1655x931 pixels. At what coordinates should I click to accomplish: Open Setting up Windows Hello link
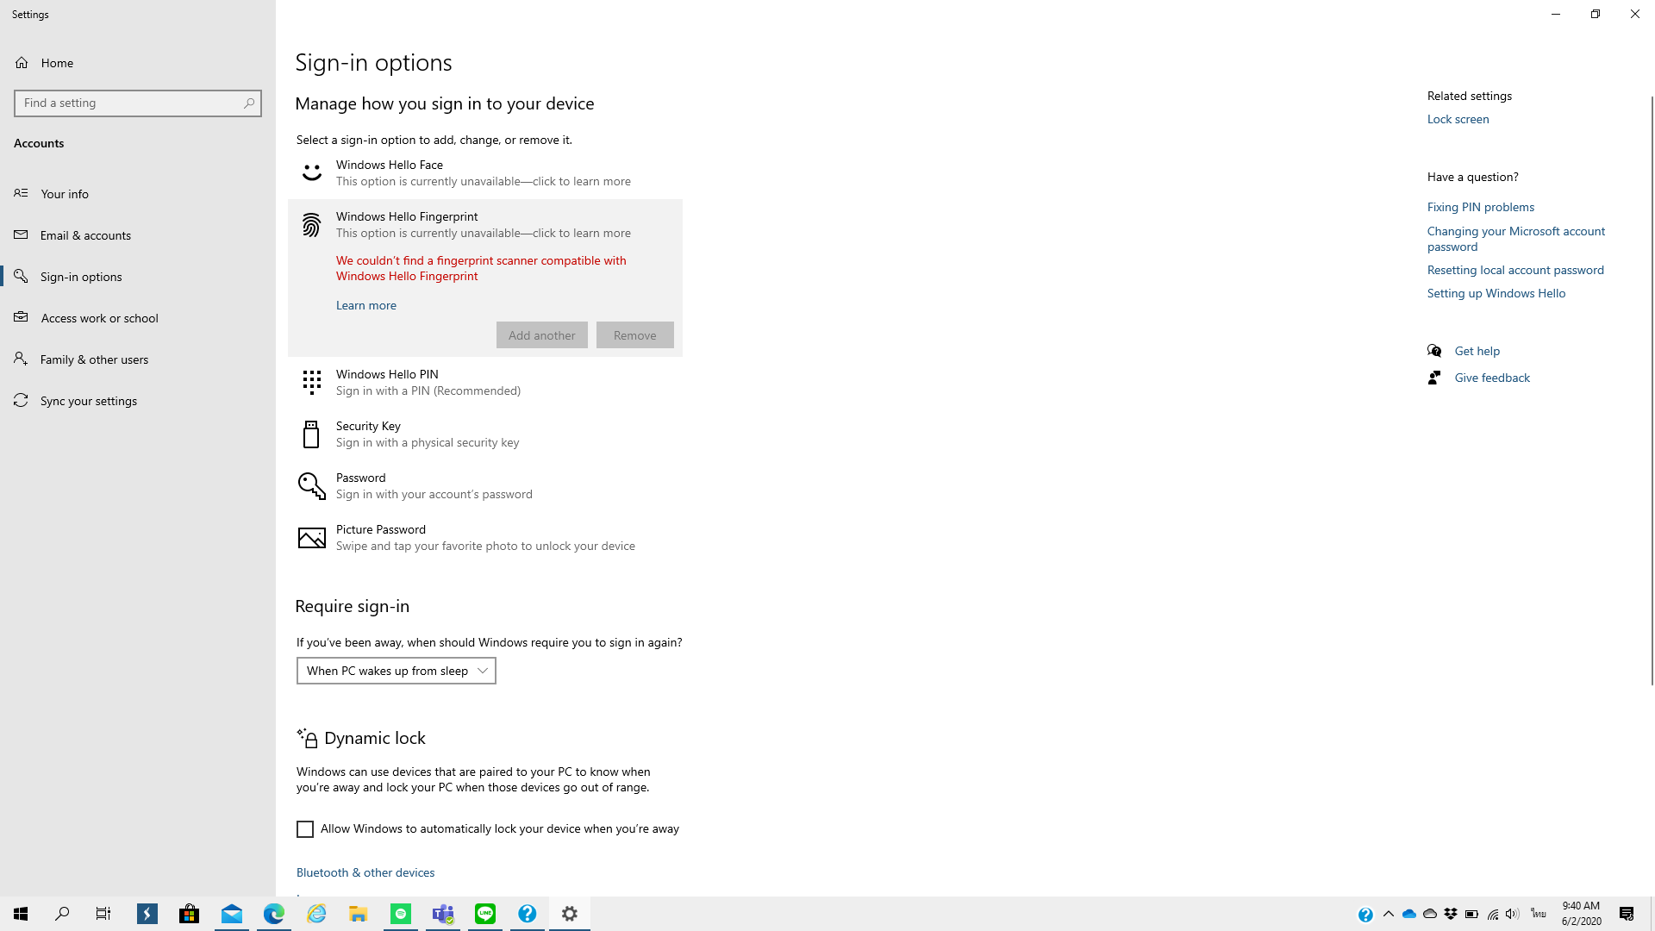point(1496,293)
